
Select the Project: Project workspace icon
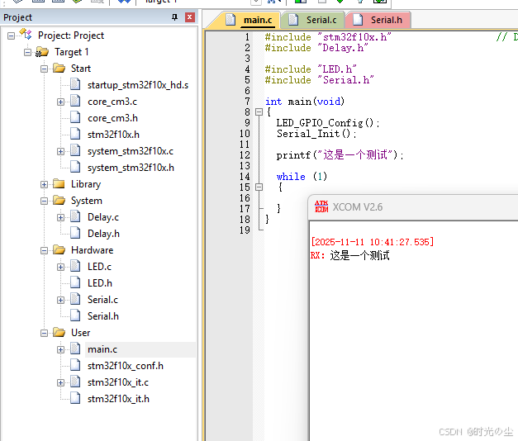pos(26,35)
